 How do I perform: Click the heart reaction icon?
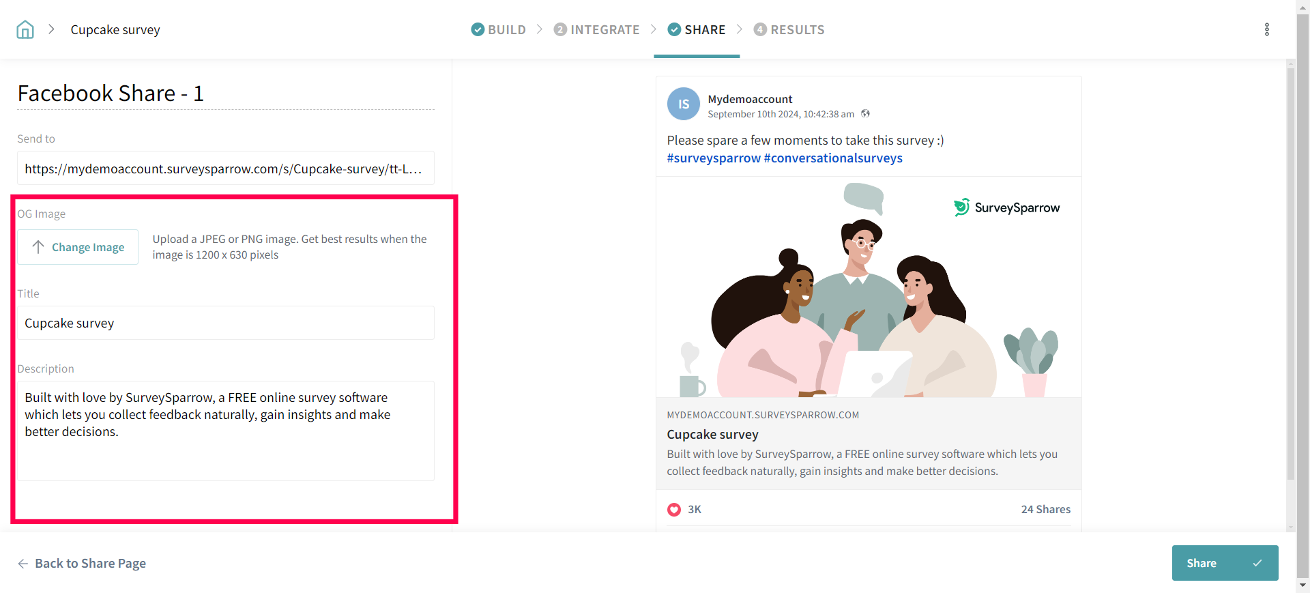tap(674, 510)
